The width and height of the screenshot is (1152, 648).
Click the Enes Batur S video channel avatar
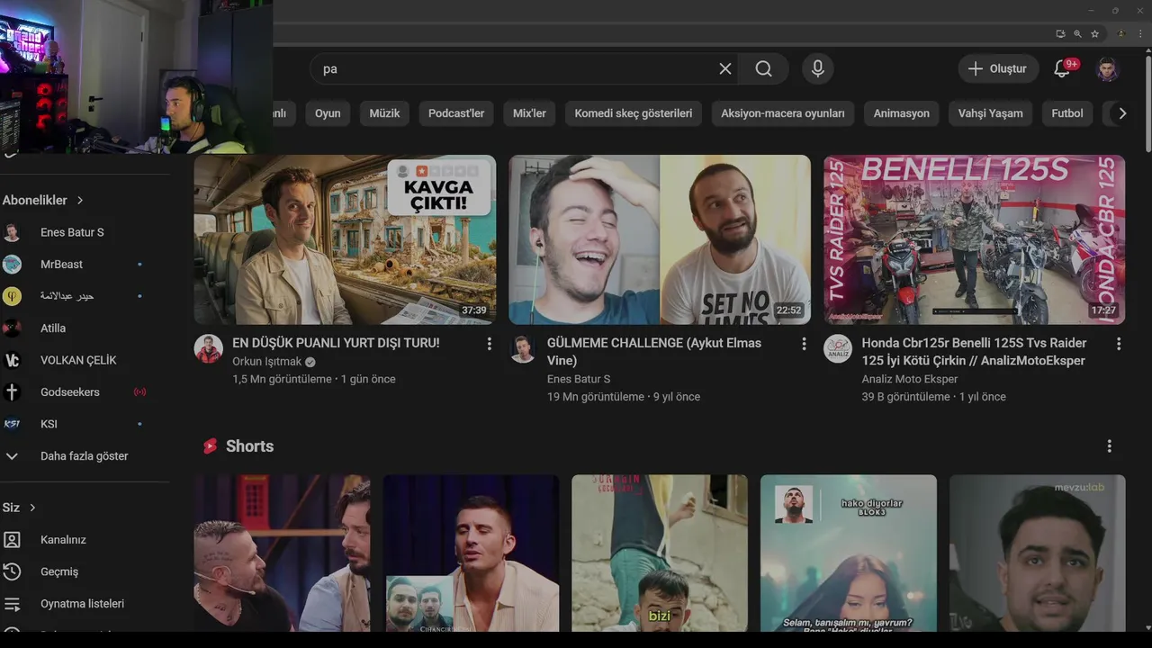pos(523,349)
